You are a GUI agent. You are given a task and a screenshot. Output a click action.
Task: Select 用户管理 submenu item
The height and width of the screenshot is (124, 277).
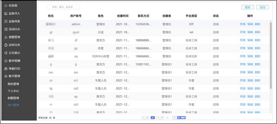pyautogui.click(x=13, y=105)
